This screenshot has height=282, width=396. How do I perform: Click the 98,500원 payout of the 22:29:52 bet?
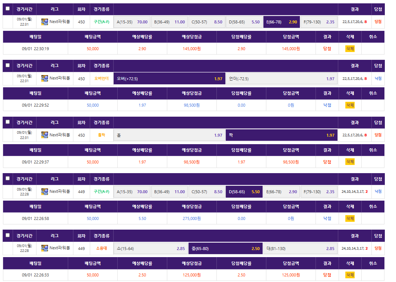[x=192, y=105]
